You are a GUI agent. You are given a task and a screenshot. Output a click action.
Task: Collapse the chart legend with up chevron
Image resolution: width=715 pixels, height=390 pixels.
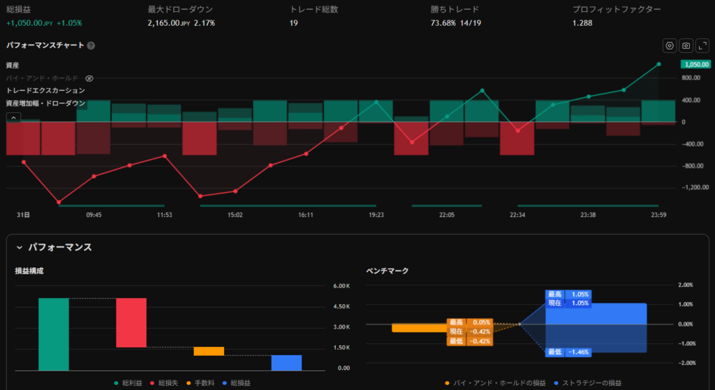coord(13,117)
